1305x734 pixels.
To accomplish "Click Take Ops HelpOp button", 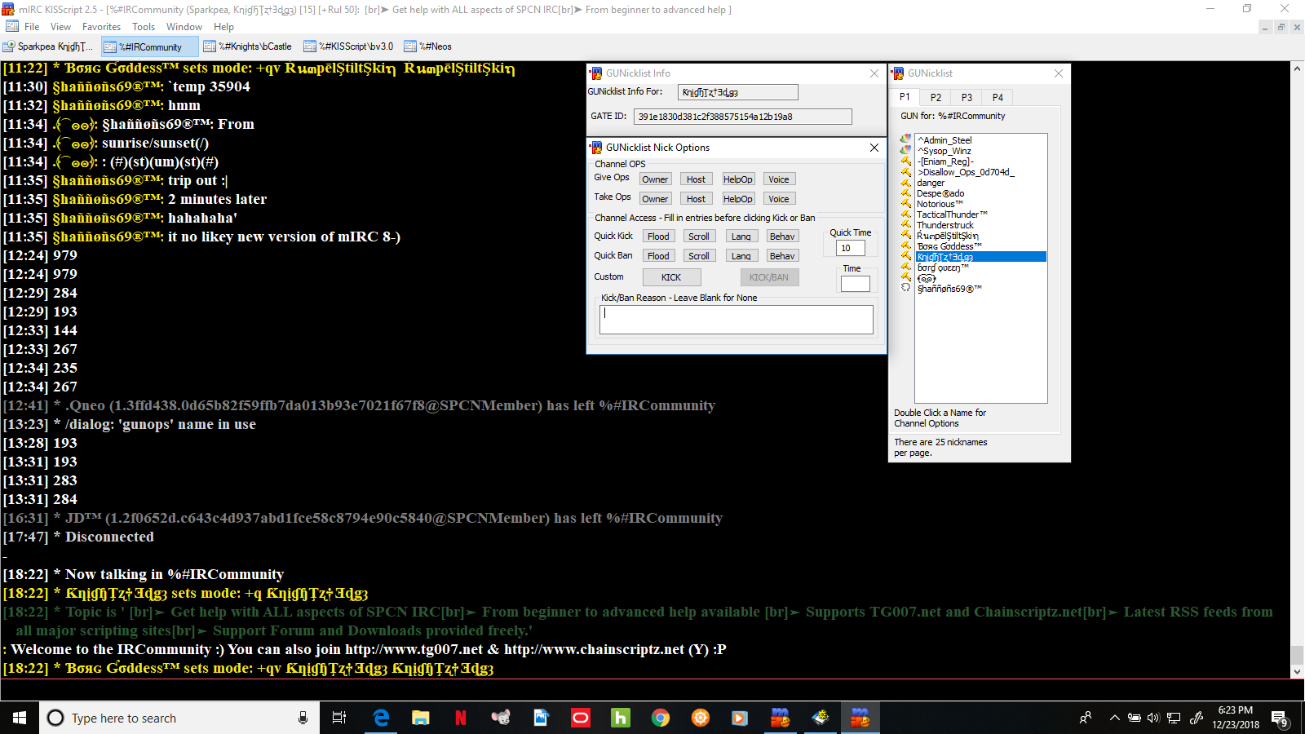I will tap(738, 199).
